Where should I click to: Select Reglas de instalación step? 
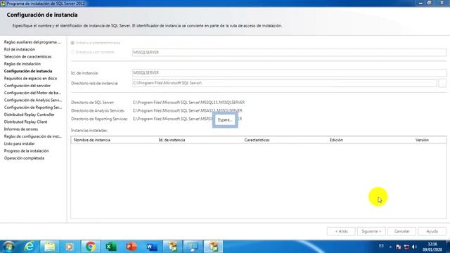coord(22,64)
